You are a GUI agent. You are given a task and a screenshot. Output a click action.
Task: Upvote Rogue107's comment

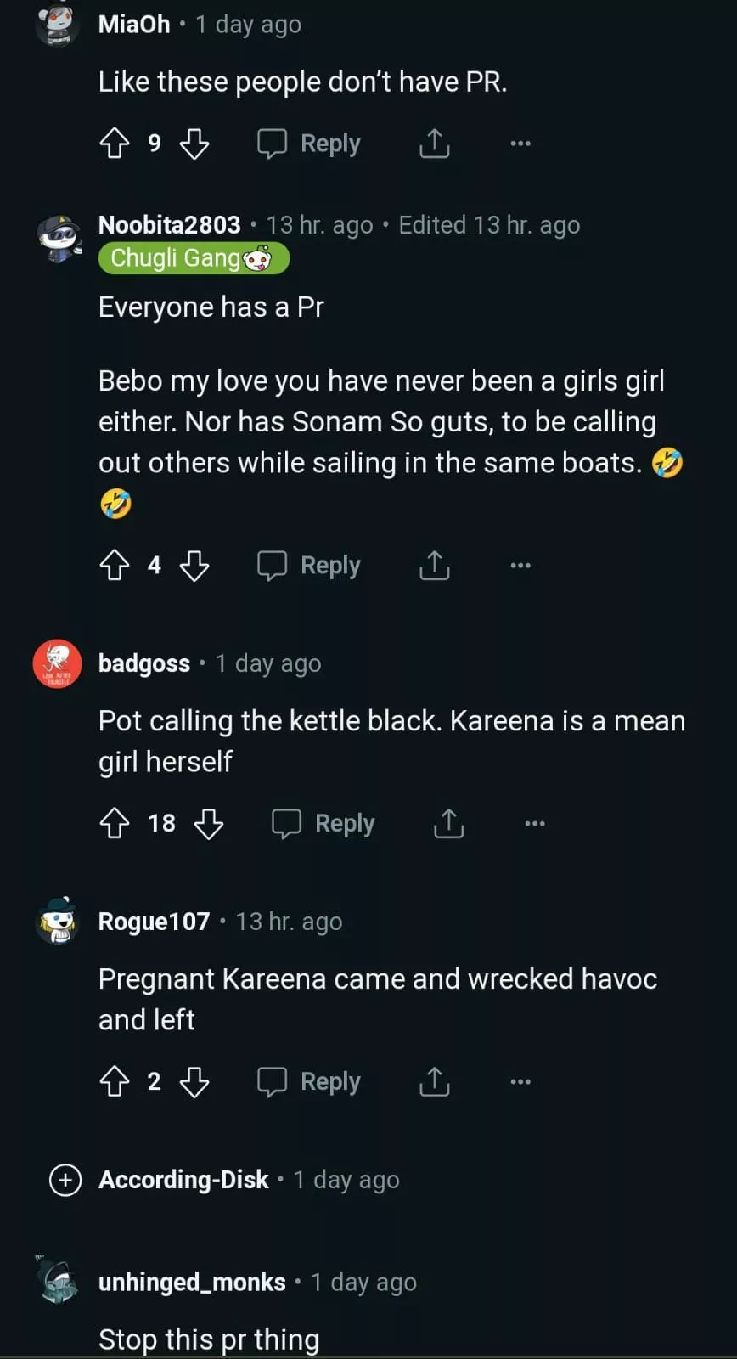coord(115,1081)
